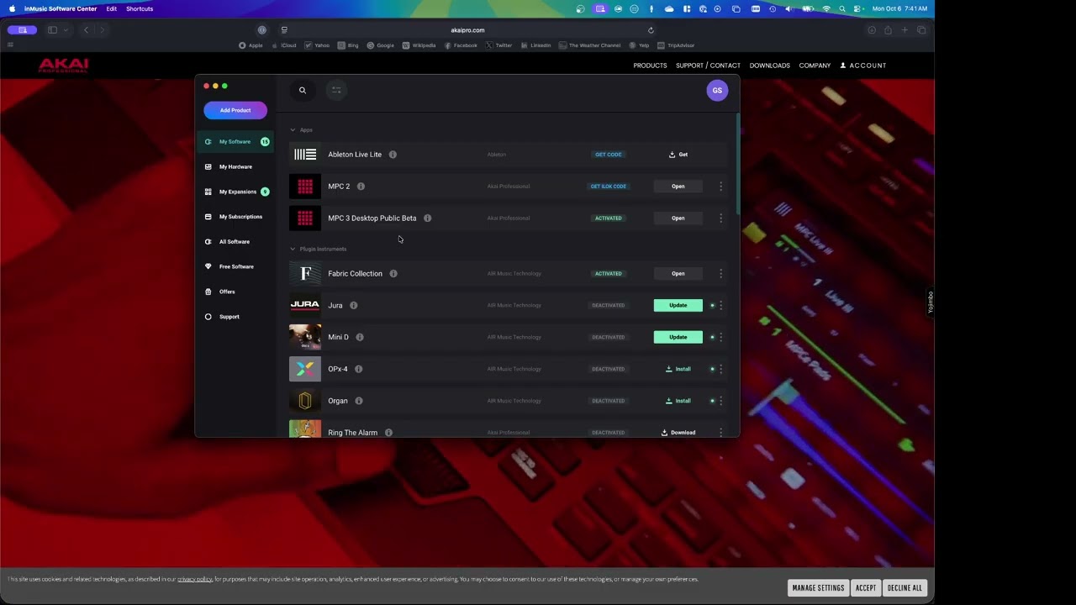Screen dimensions: 1076x605
Task: Show info icon for Fabric Collection
Action: pos(393,274)
